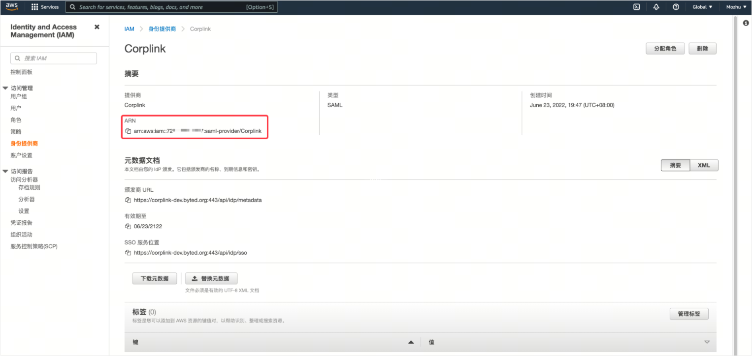The width and height of the screenshot is (752, 356).
Task: Click the magnifier in the top search bar
Action: [x=73, y=7]
